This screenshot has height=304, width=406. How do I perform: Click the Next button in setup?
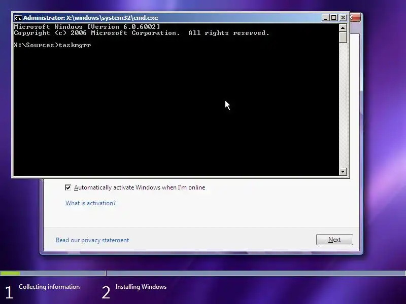334,240
